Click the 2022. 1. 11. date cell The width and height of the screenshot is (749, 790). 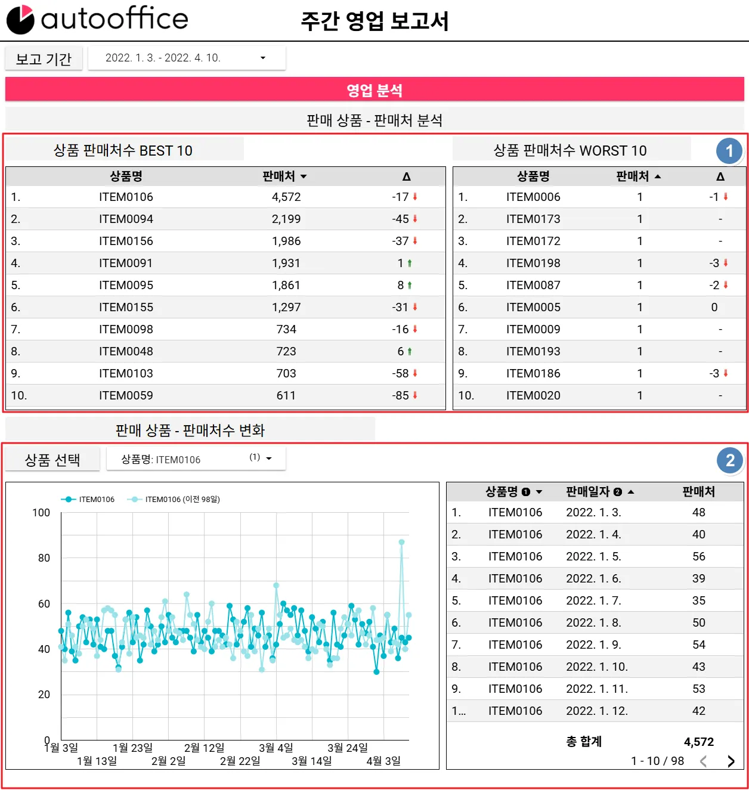coord(597,689)
